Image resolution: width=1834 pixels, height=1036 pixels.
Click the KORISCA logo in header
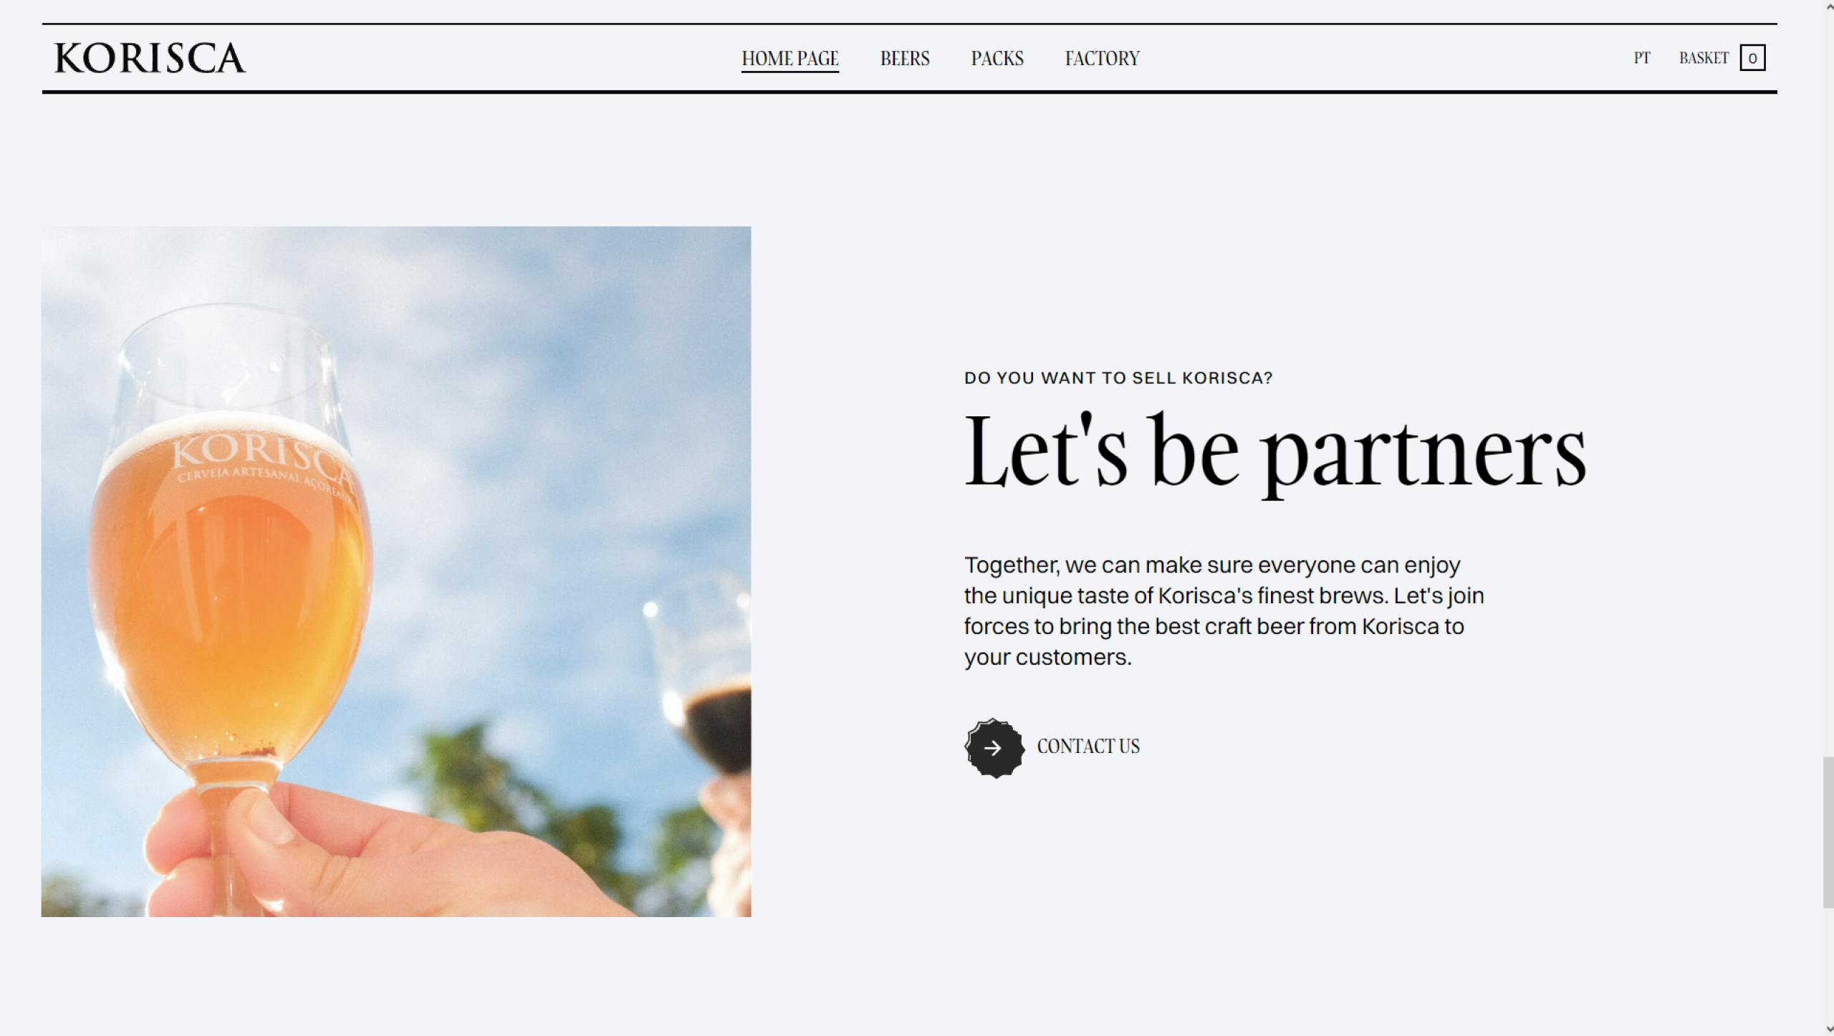150,58
